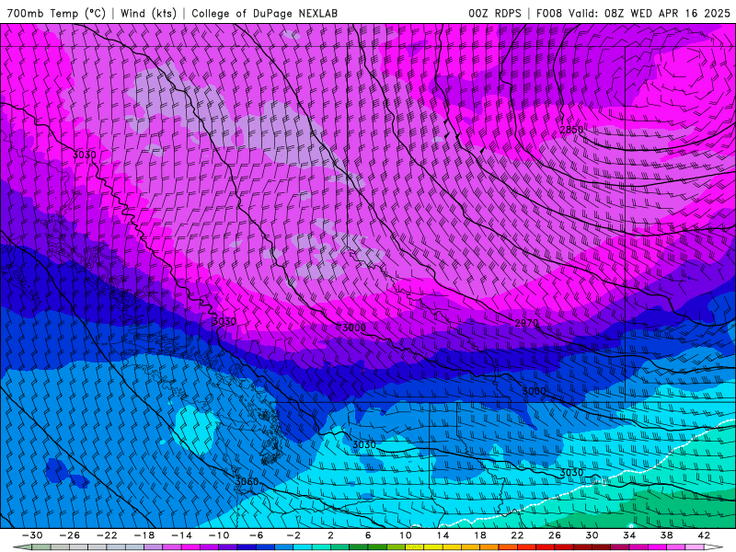Click legend value 2 between -2 and 6

[330, 535]
